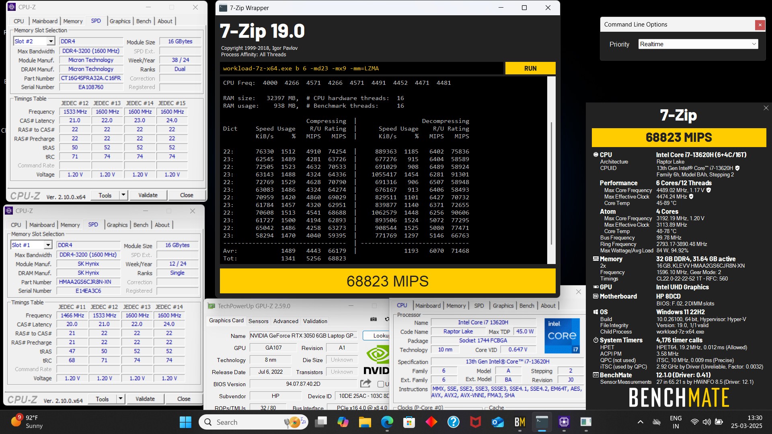The image size is (772, 434).
Task: Open BenchMate from the taskbar
Action: (x=519, y=422)
